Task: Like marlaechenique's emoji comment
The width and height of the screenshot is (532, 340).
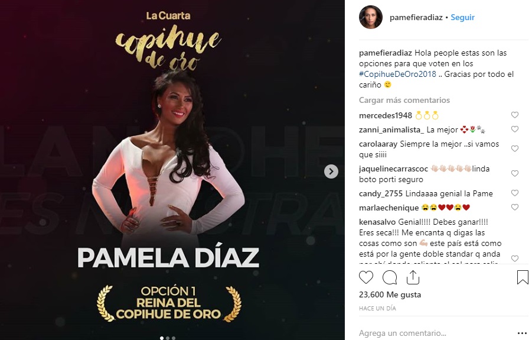Action: click(x=515, y=207)
